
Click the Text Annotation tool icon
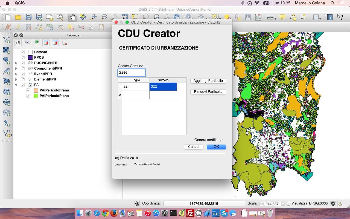(316, 17)
